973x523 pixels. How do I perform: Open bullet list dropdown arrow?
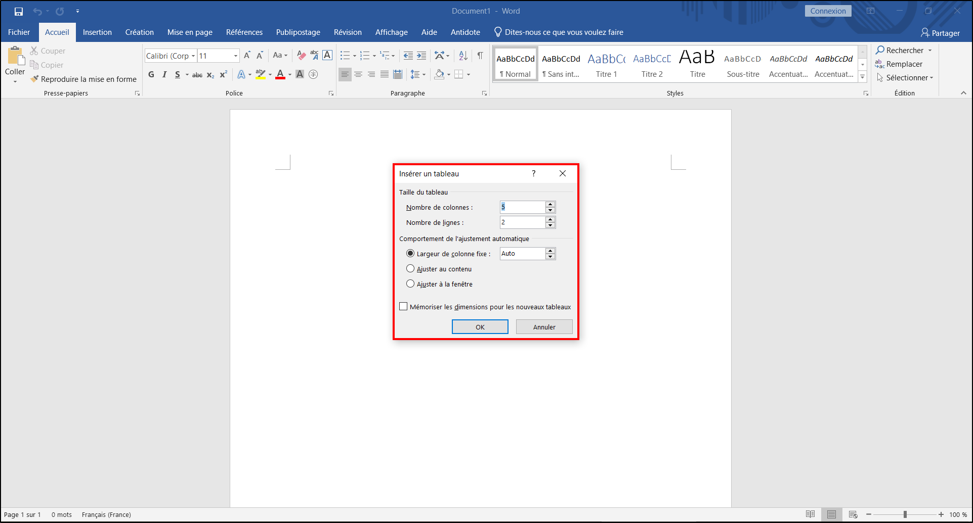pyautogui.click(x=354, y=56)
